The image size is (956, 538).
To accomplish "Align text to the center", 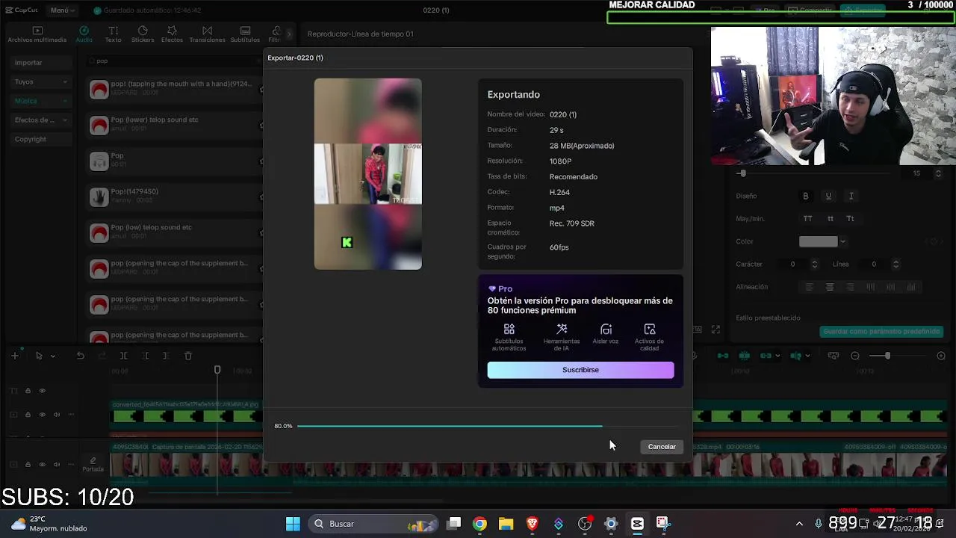I will [x=829, y=287].
